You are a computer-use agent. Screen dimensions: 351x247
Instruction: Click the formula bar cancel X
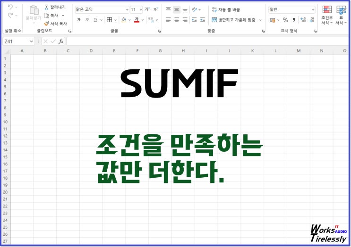45,41
